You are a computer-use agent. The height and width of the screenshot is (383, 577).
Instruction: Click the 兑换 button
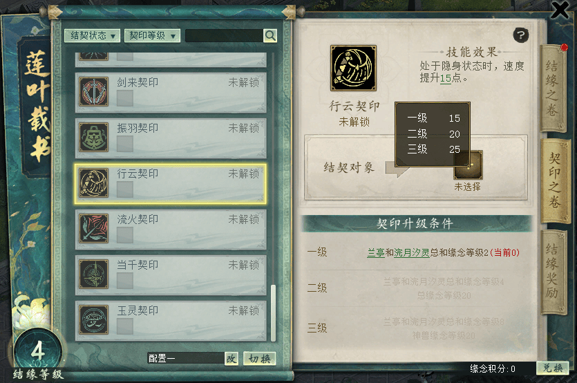click(x=552, y=368)
